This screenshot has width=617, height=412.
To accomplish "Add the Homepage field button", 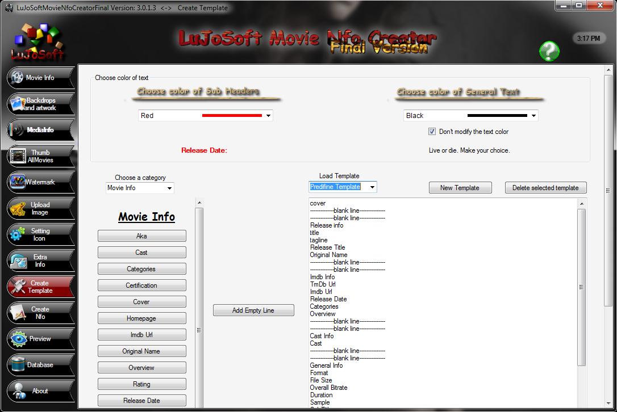I will [141, 318].
